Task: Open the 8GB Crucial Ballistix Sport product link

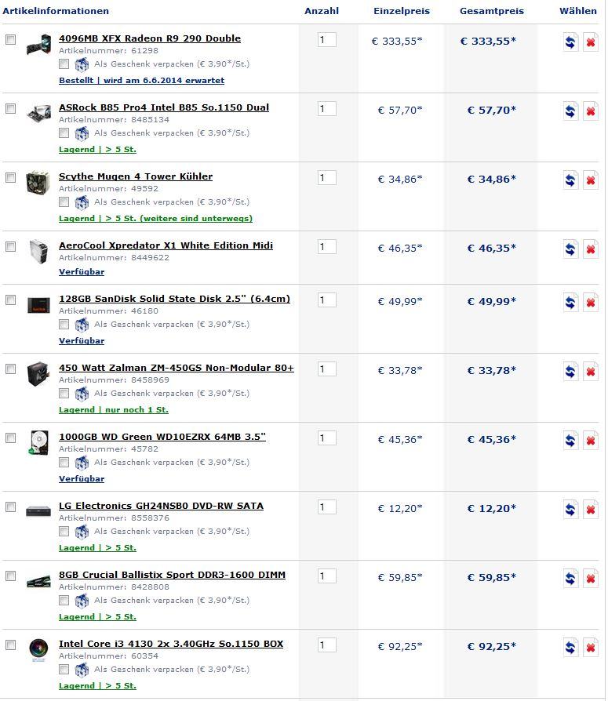Action: click(172, 575)
